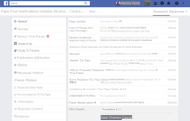
Task: Open the Insights tab
Action: coord(46,12)
